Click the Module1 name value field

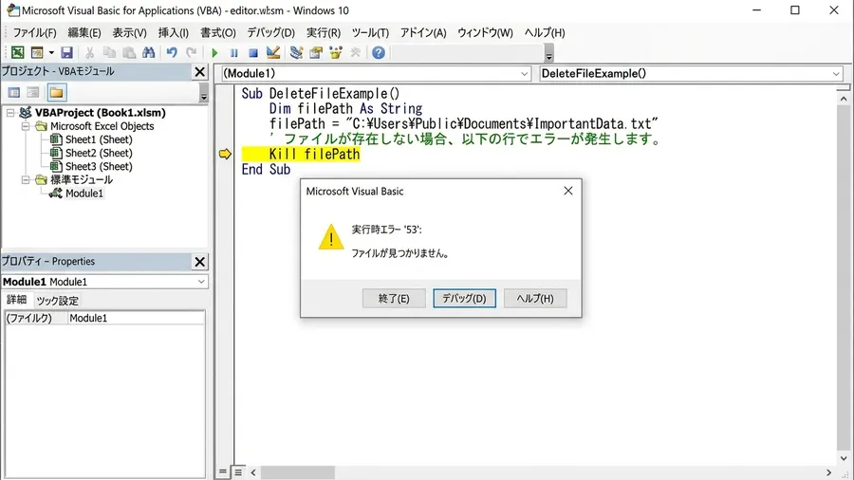[x=136, y=318]
